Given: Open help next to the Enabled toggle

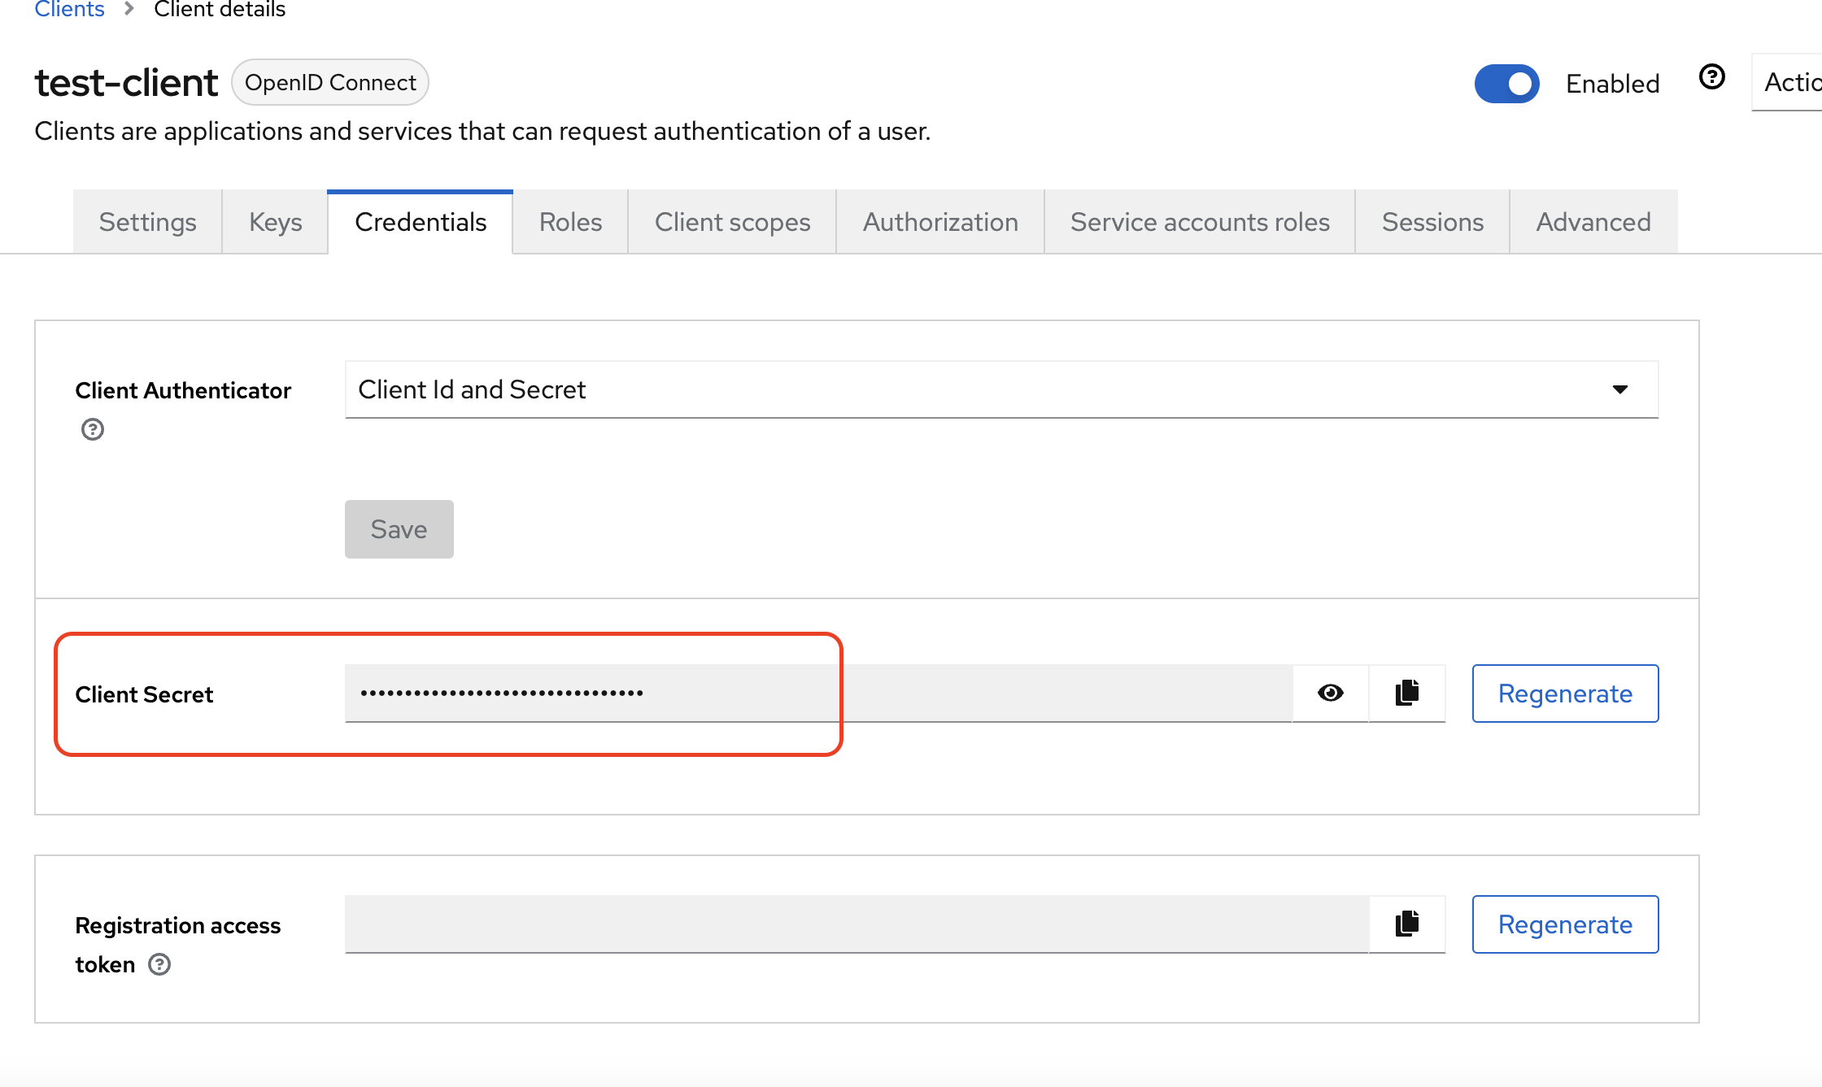Looking at the screenshot, I should pyautogui.click(x=1712, y=77).
